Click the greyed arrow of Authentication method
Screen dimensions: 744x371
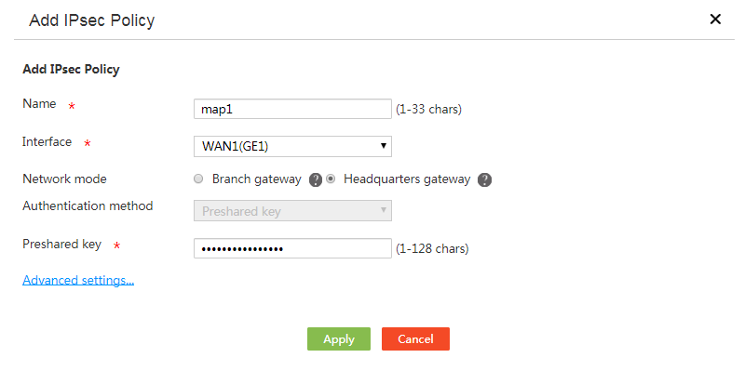(384, 210)
